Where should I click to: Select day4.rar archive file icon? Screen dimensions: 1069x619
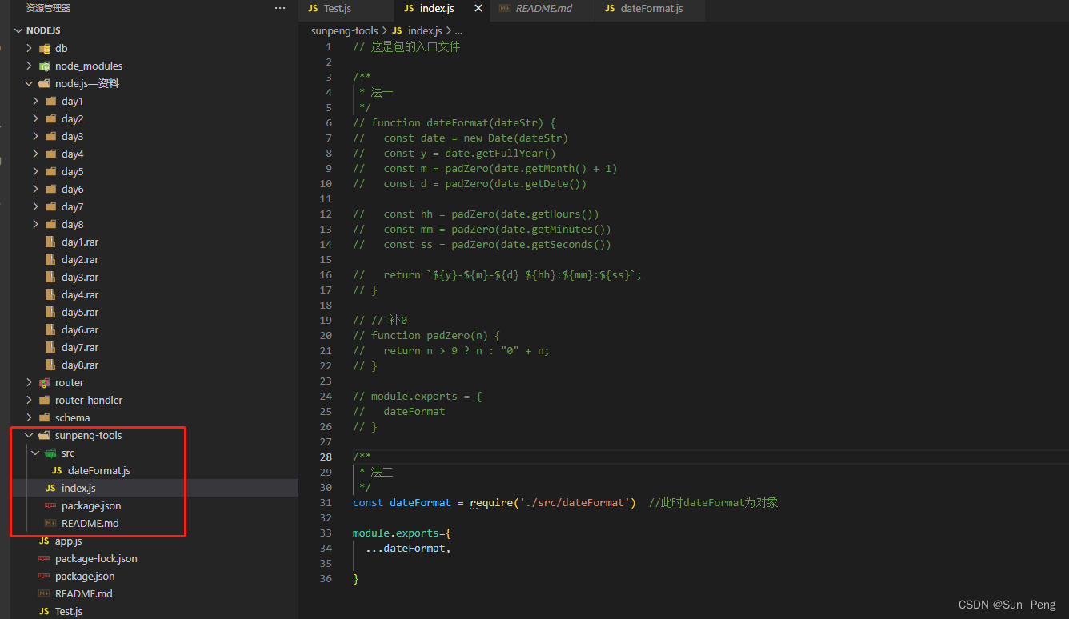point(50,294)
